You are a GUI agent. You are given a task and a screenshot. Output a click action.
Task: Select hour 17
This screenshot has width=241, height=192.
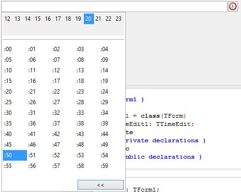pyautogui.click(x=58, y=19)
